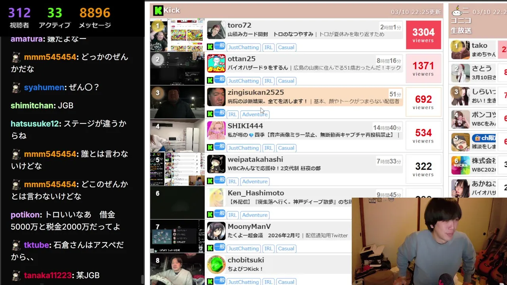Open ottan25's stream thumbnail

pos(177,68)
